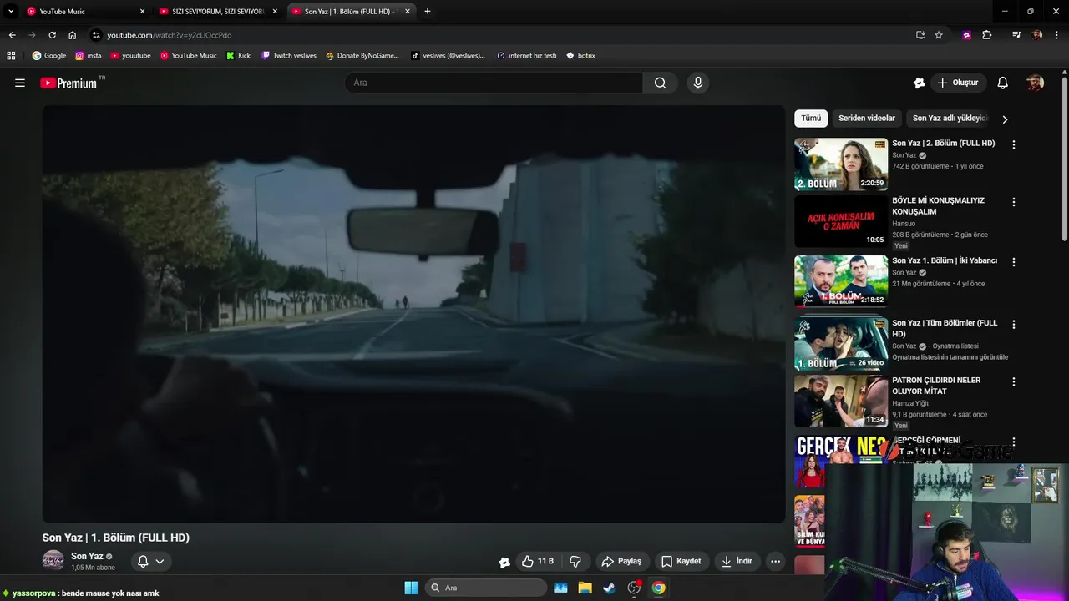Image resolution: width=1069 pixels, height=601 pixels.
Task: Open PATRON ÇILDIRDI NELER OLUYOR MİTAT thumbnail
Action: point(841,401)
